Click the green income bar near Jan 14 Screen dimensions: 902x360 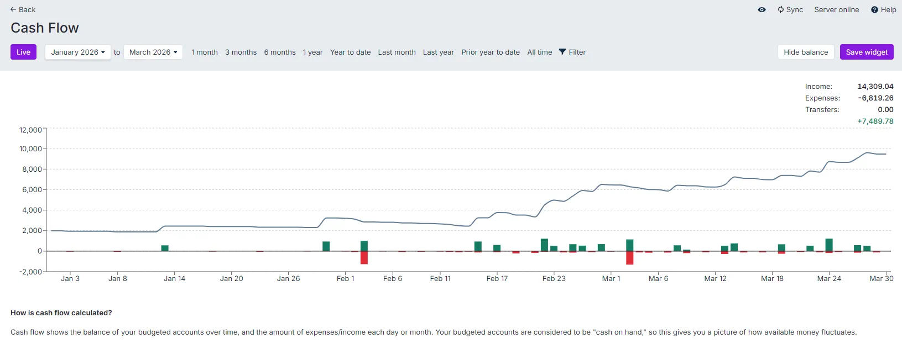point(165,248)
